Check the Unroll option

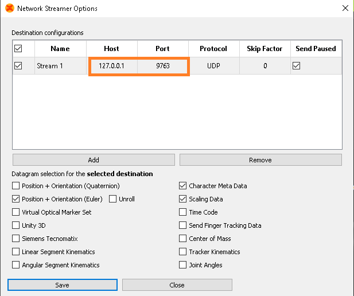112,199
